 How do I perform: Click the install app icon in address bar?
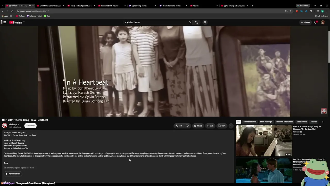pyautogui.click(x=286, y=11)
